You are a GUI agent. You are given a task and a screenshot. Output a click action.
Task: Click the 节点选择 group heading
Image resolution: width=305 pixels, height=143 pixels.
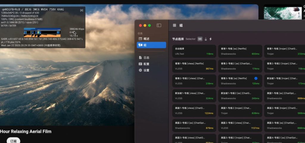pos(178,39)
